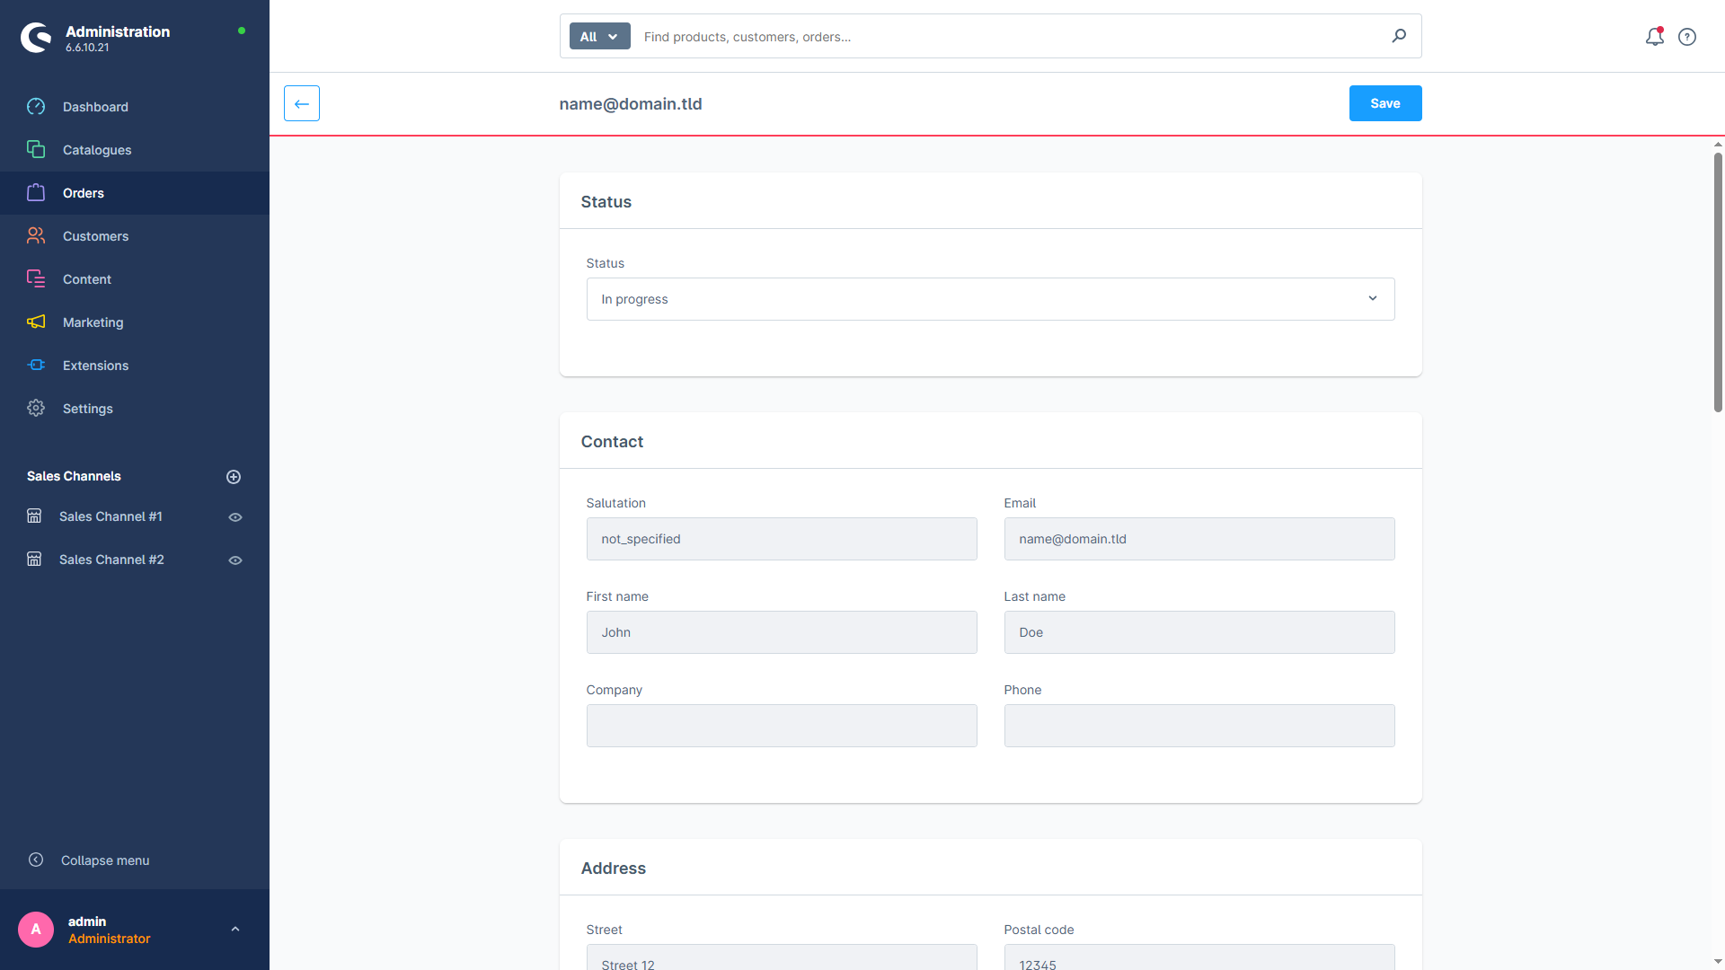Open Extensions menu item
Screen dimensions: 1725x970
tap(135, 366)
